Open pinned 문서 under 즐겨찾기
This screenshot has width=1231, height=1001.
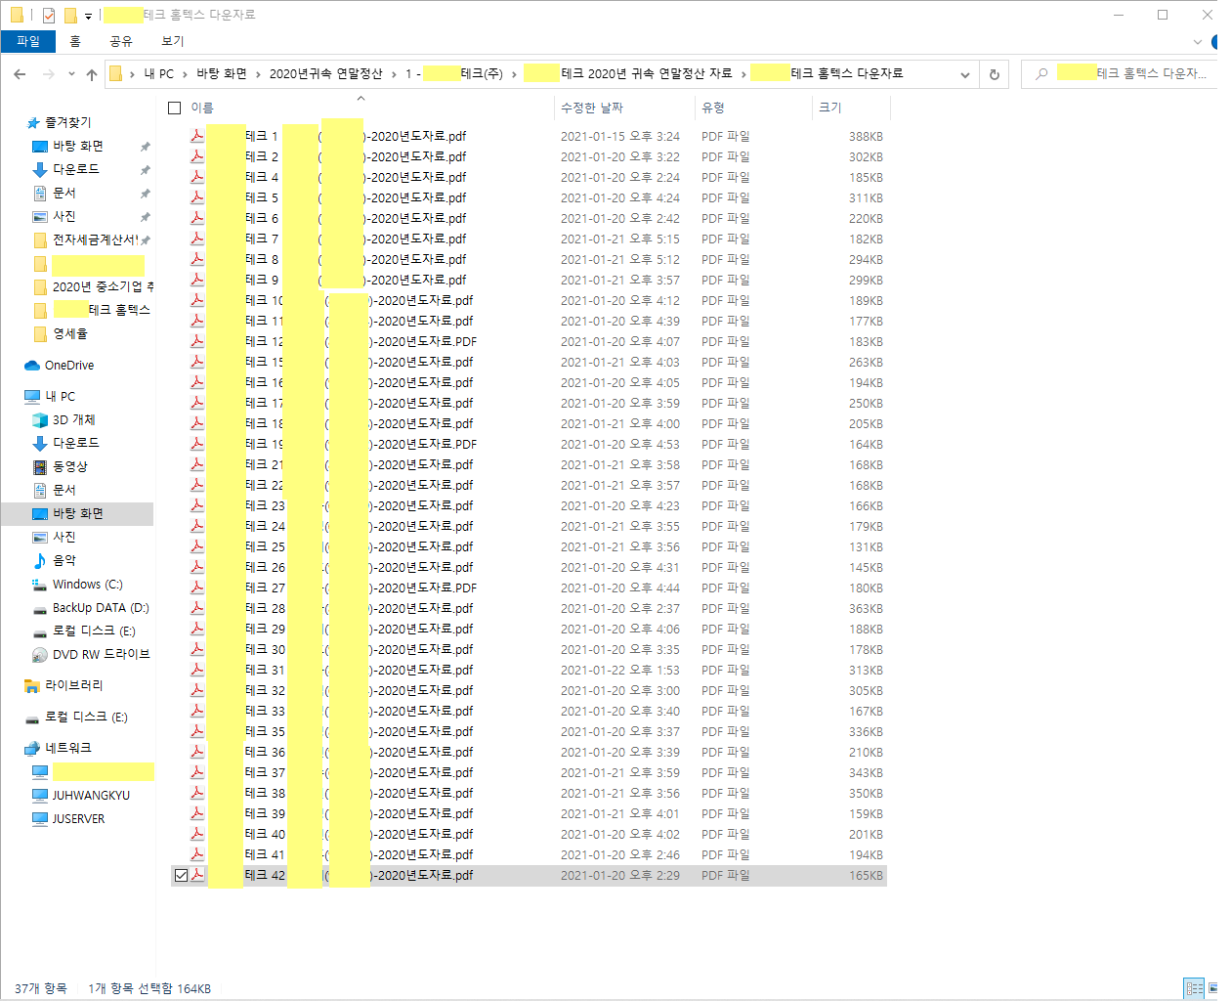tap(64, 193)
